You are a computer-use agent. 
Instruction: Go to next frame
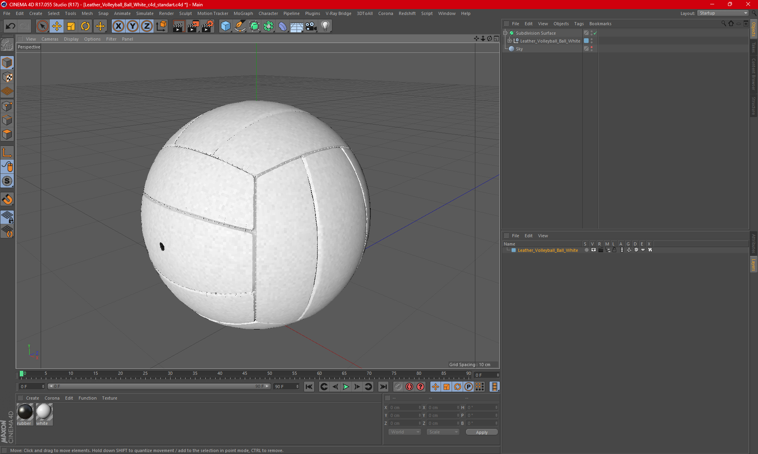click(x=357, y=387)
